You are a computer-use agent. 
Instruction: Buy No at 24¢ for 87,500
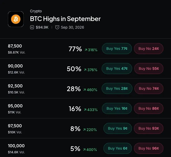pos(149,49)
